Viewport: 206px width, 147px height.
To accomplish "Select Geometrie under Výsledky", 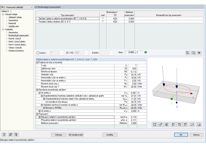I will [x=13, y=33].
